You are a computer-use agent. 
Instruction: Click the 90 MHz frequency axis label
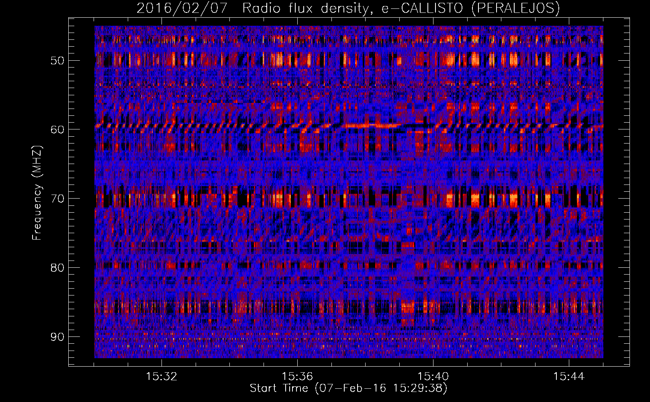57,336
